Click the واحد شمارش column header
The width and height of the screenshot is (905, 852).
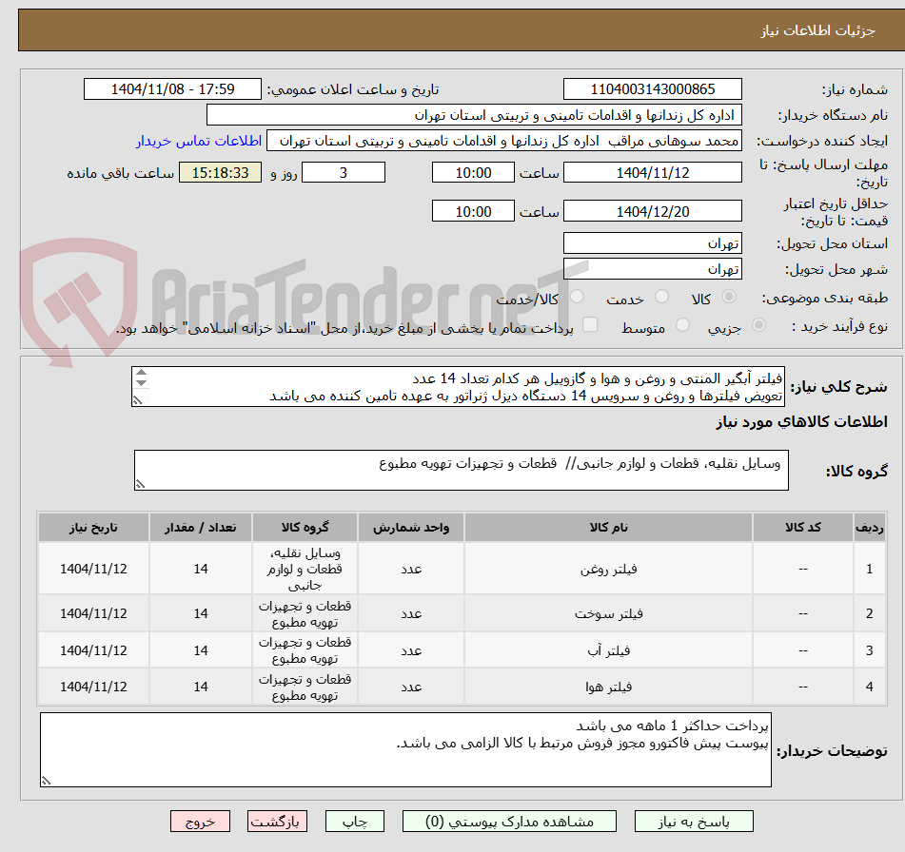pos(411,527)
